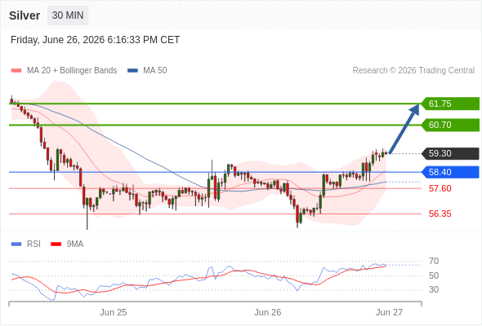The width and height of the screenshot is (482, 326).
Task: Click the Jun 26 date axis label
Action: point(268,312)
